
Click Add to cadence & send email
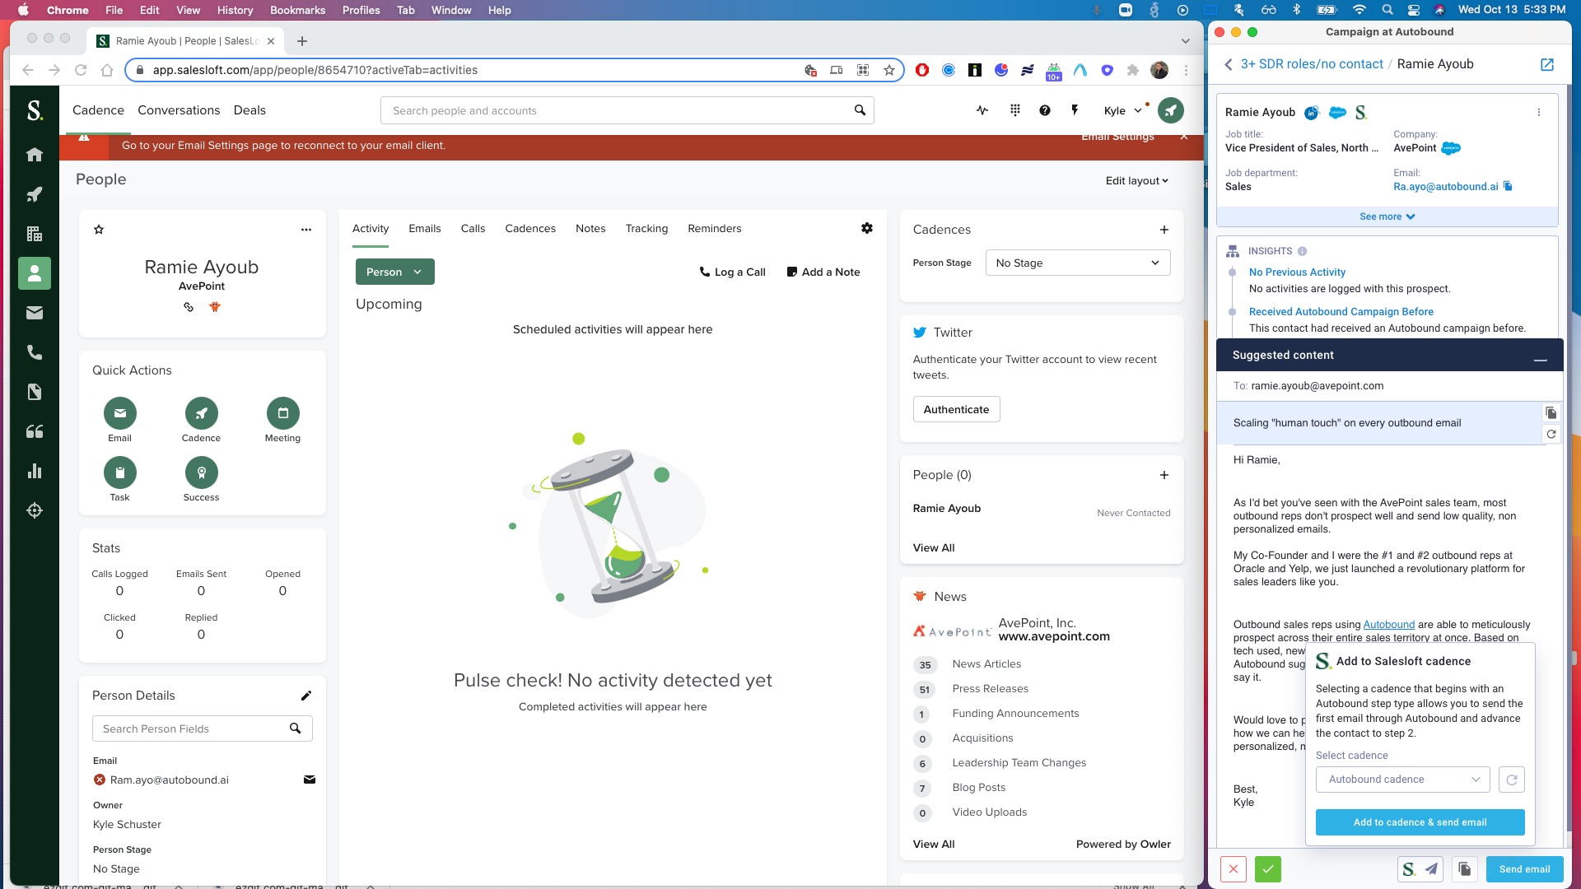tap(1420, 822)
